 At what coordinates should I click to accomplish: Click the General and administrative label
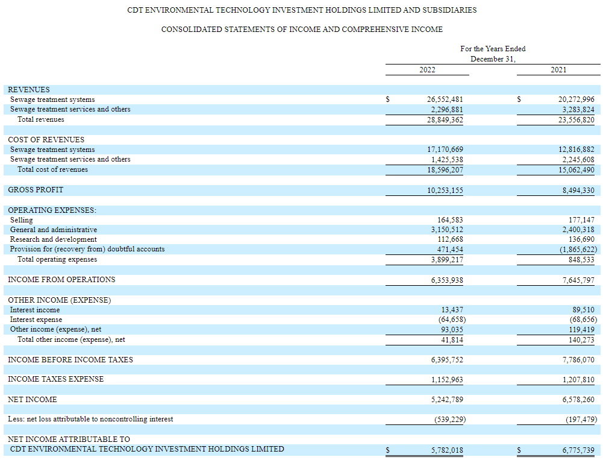[x=54, y=230]
